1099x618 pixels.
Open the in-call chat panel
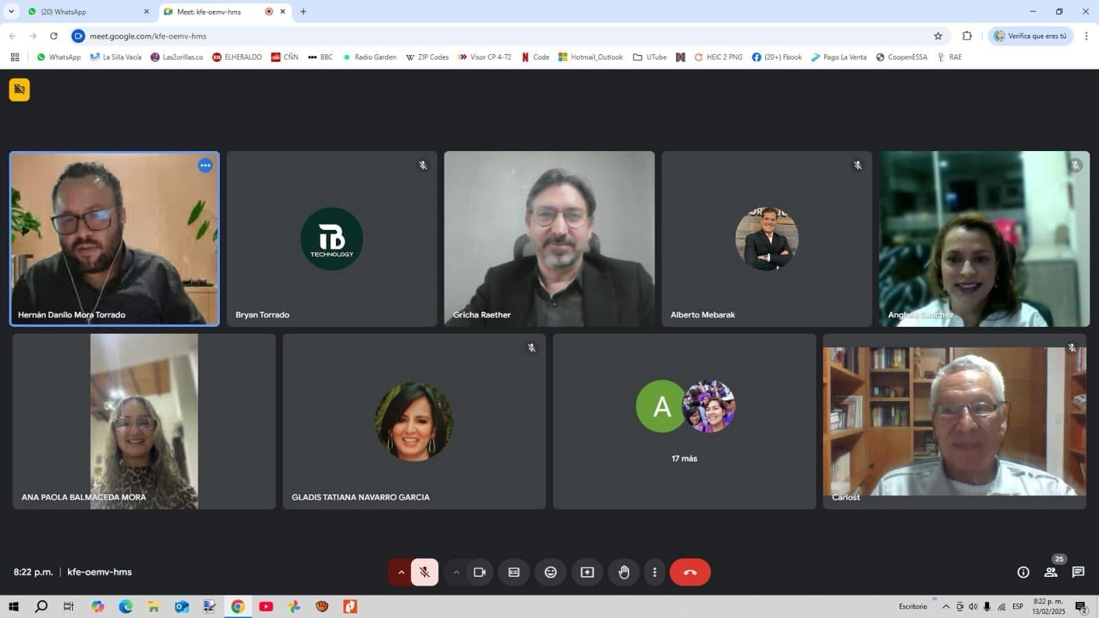pyautogui.click(x=1078, y=572)
